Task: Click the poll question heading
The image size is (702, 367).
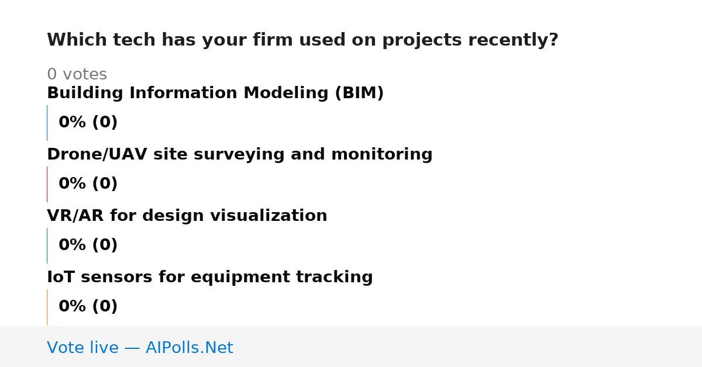Action: 302,40
